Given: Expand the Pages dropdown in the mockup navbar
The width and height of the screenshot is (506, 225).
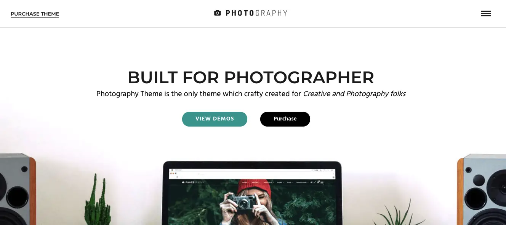Looking at the screenshot, I should pyautogui.click(x=280, y=182).
